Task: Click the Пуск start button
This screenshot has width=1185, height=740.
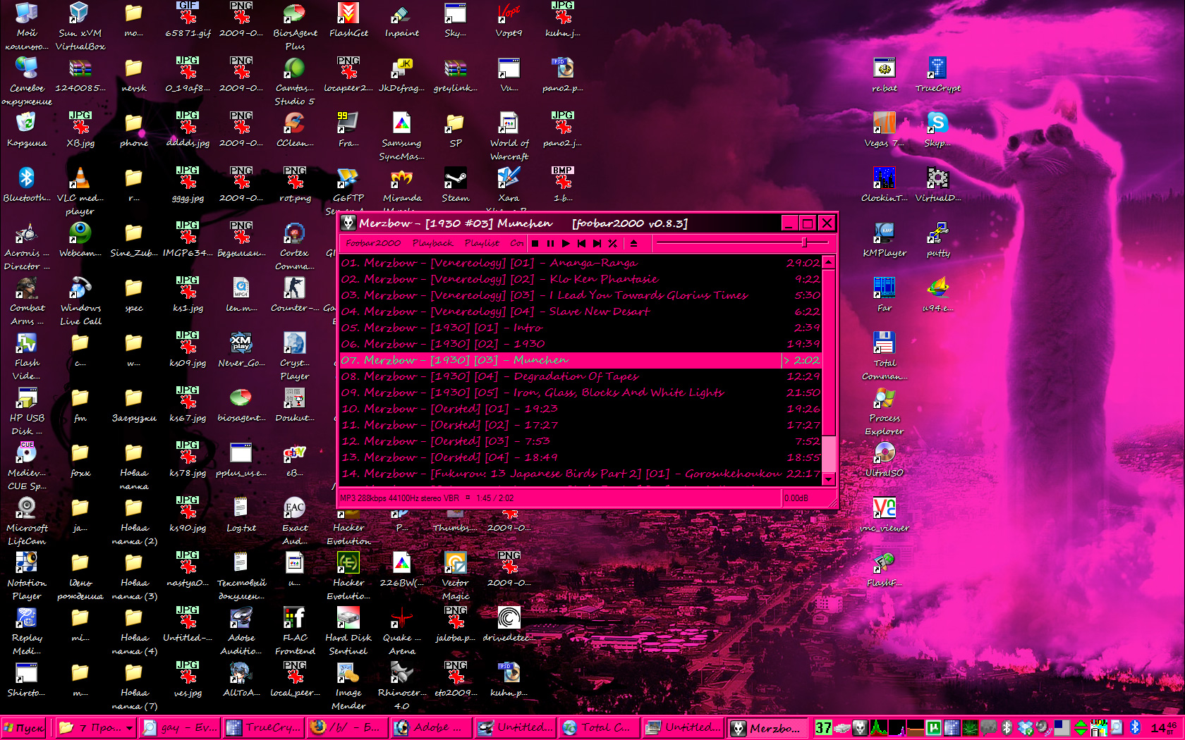Action: tap(24, 727)
